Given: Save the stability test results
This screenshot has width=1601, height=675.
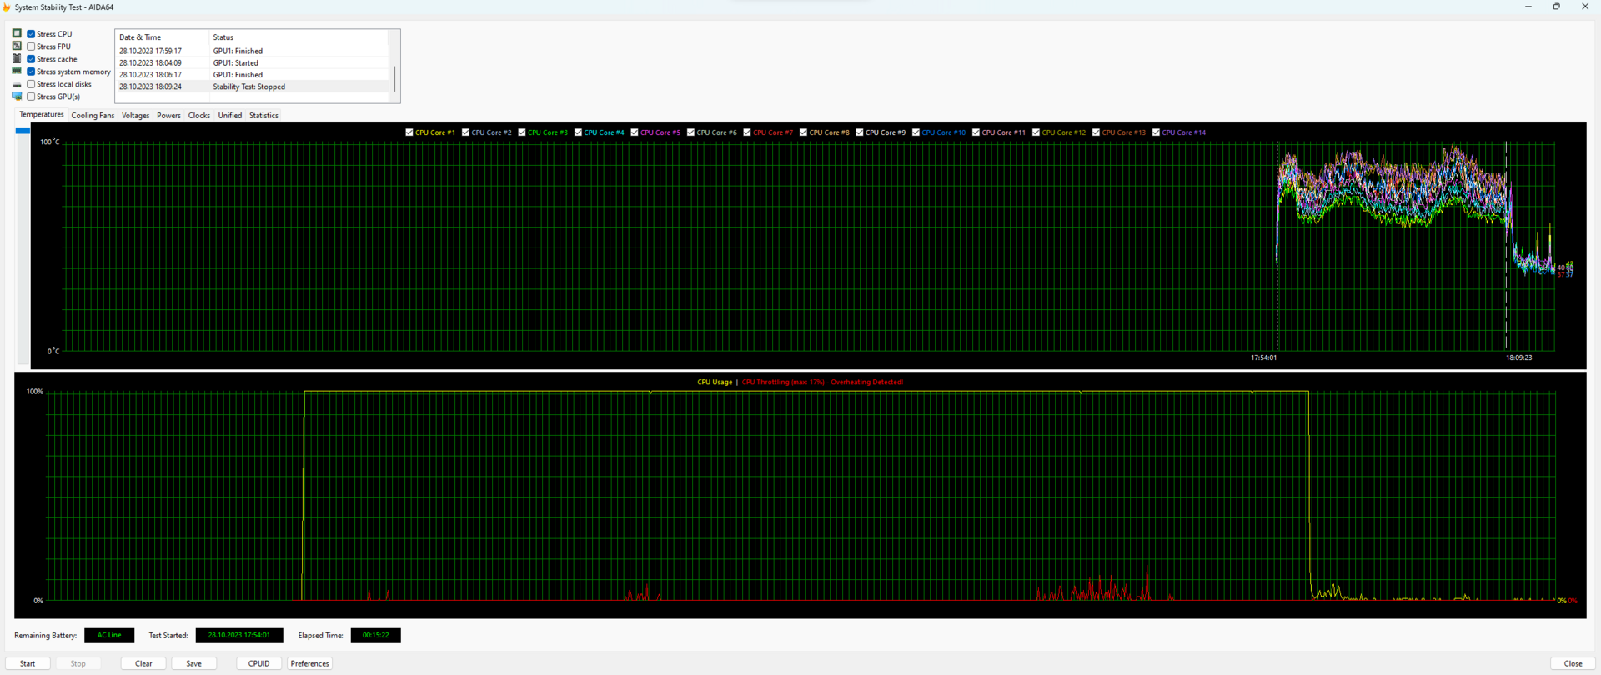Looking at the screenshot, I should (193, 664).
